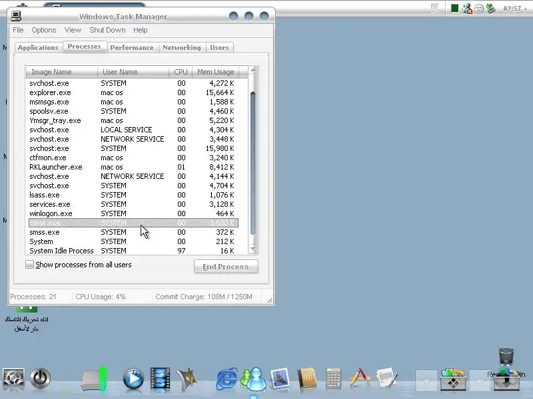Image resolution: width=533 pixels, height=399 pixels.
Task: Select the ctfmon.exe process
Action: coord(134,158)
